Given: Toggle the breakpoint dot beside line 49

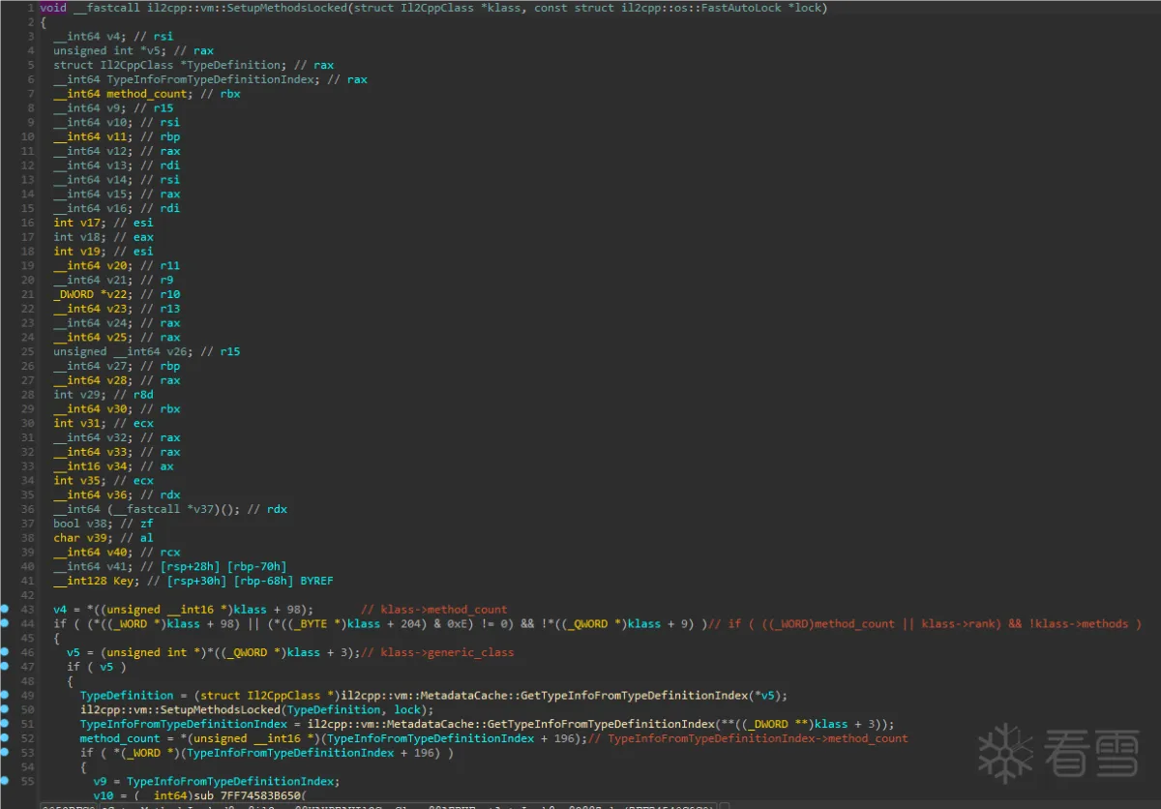Looking at the screenshot, I should [5, 696].
